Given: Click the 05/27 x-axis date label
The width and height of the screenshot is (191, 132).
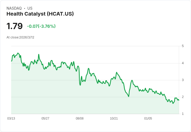Looking at the screenshot, I should 45,118.
